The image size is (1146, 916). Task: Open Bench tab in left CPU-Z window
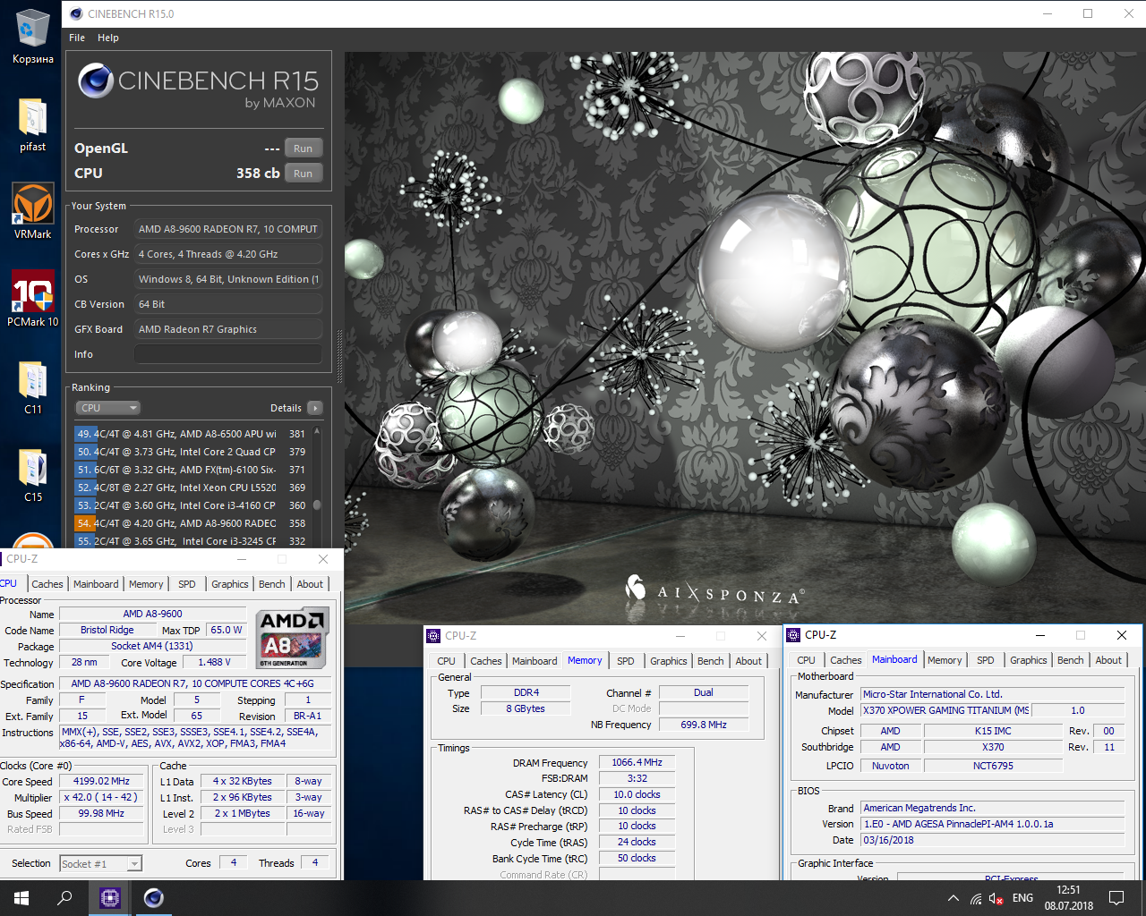point(272,584)
